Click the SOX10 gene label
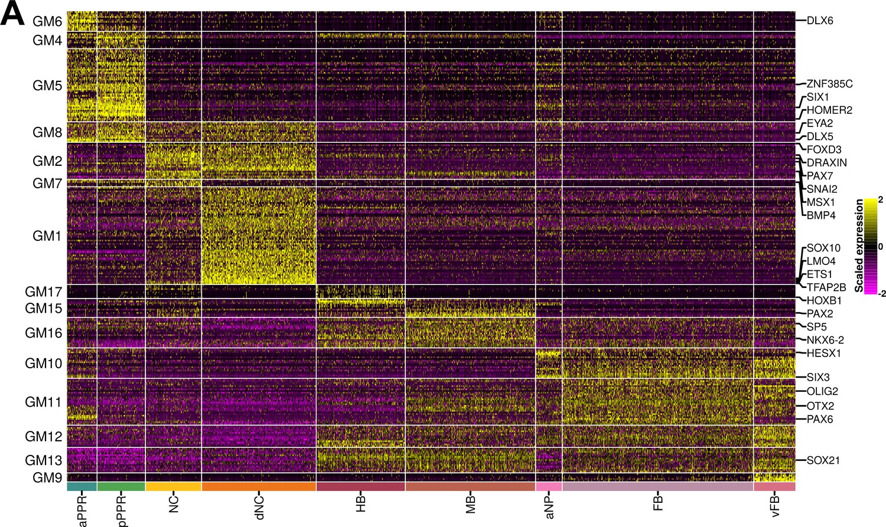The height and width of the screenshot is (527, 886). 823,248
